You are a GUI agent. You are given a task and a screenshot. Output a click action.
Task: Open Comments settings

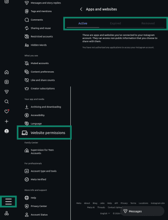tap(34, 20)
